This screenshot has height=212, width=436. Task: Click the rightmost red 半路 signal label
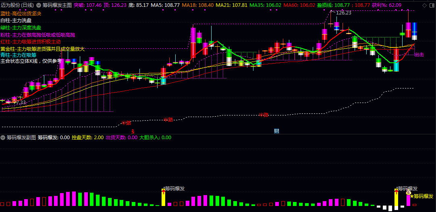coord(264,115)
